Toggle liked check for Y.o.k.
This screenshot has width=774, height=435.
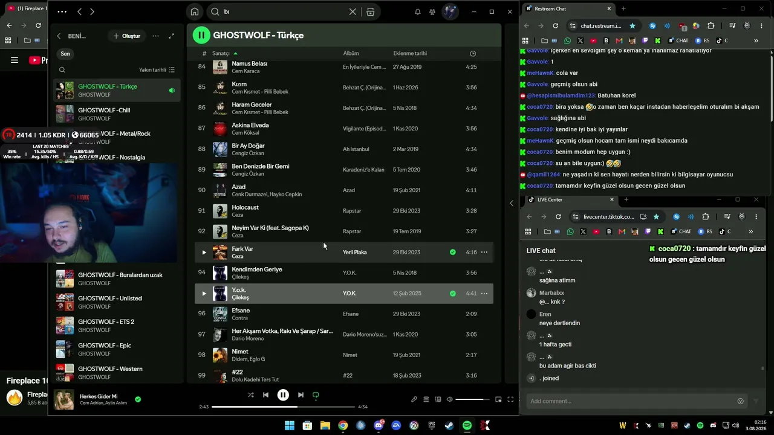452,294
